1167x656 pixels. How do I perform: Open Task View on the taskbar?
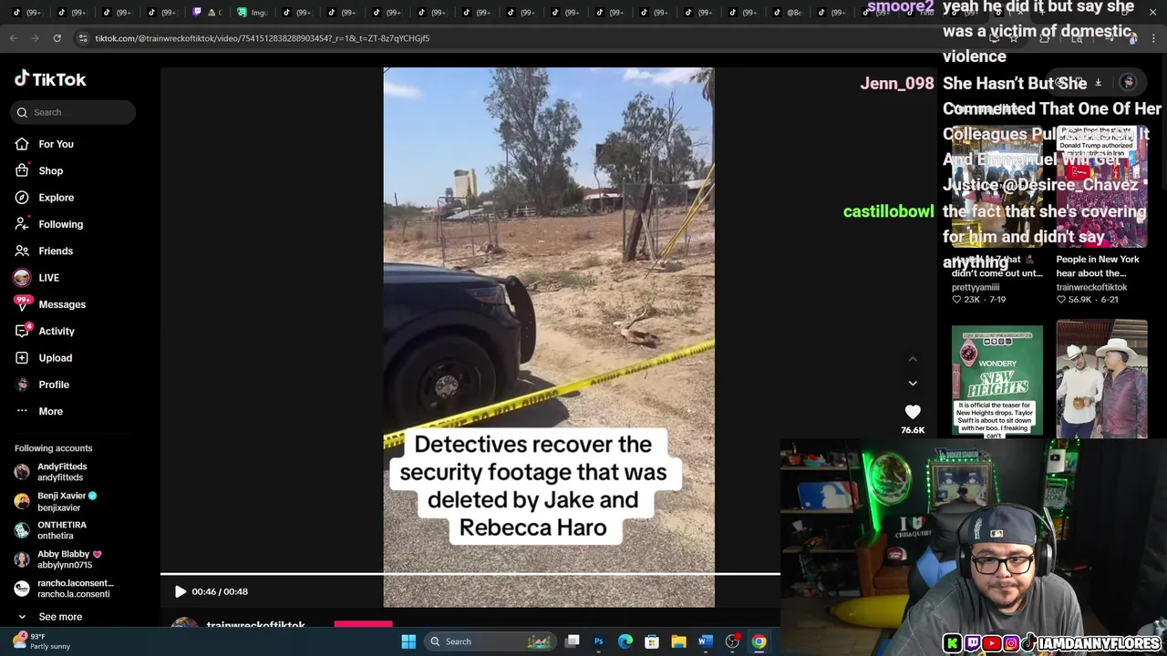[x=573, y=641]
